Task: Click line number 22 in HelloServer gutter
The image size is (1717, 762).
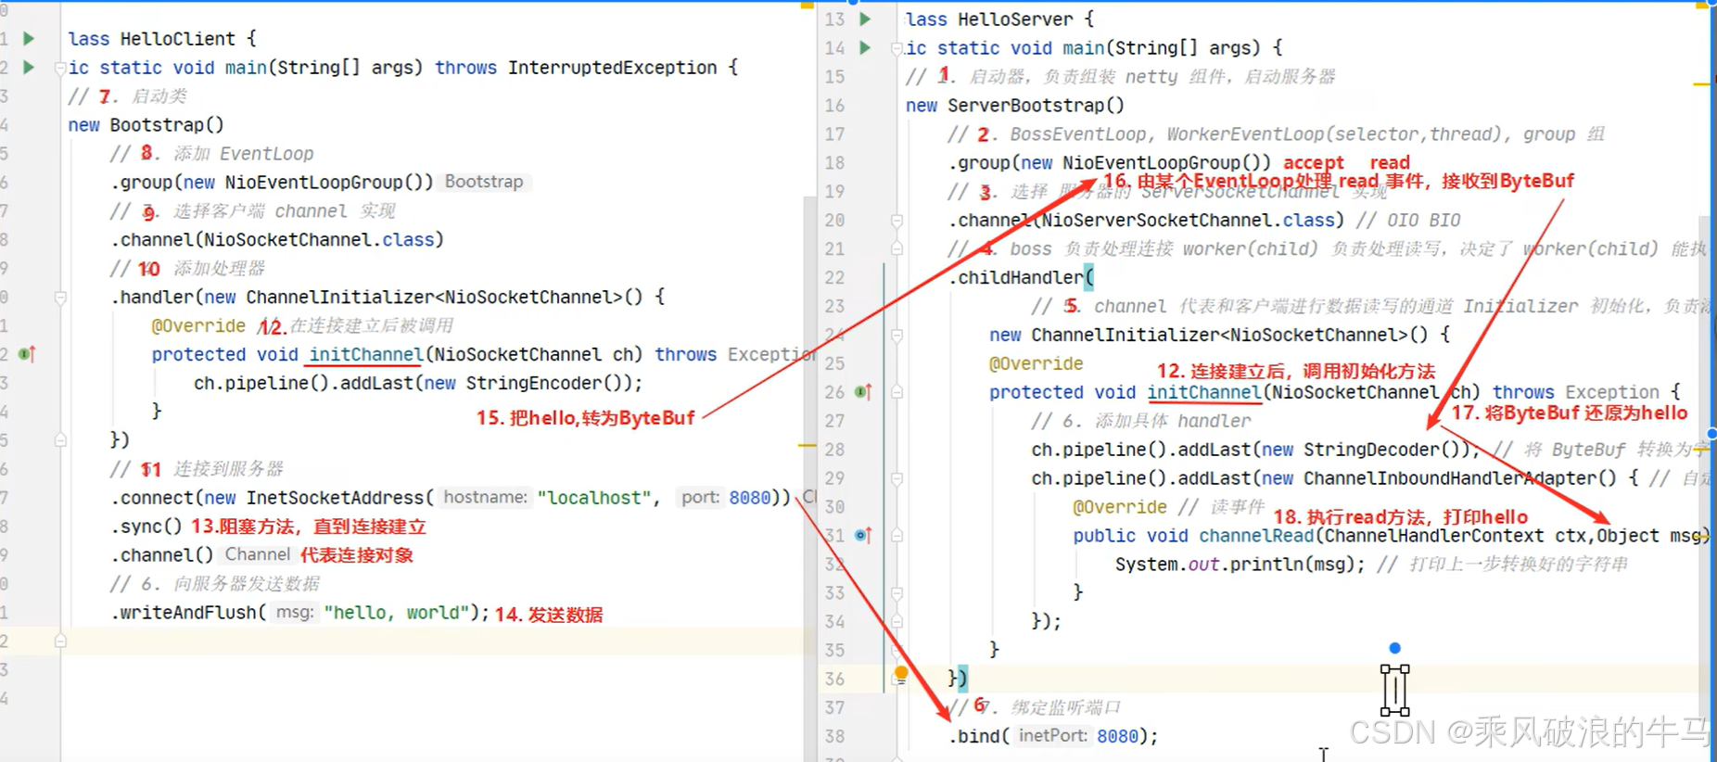Action: pyautogui.click(x=834, y=277)
